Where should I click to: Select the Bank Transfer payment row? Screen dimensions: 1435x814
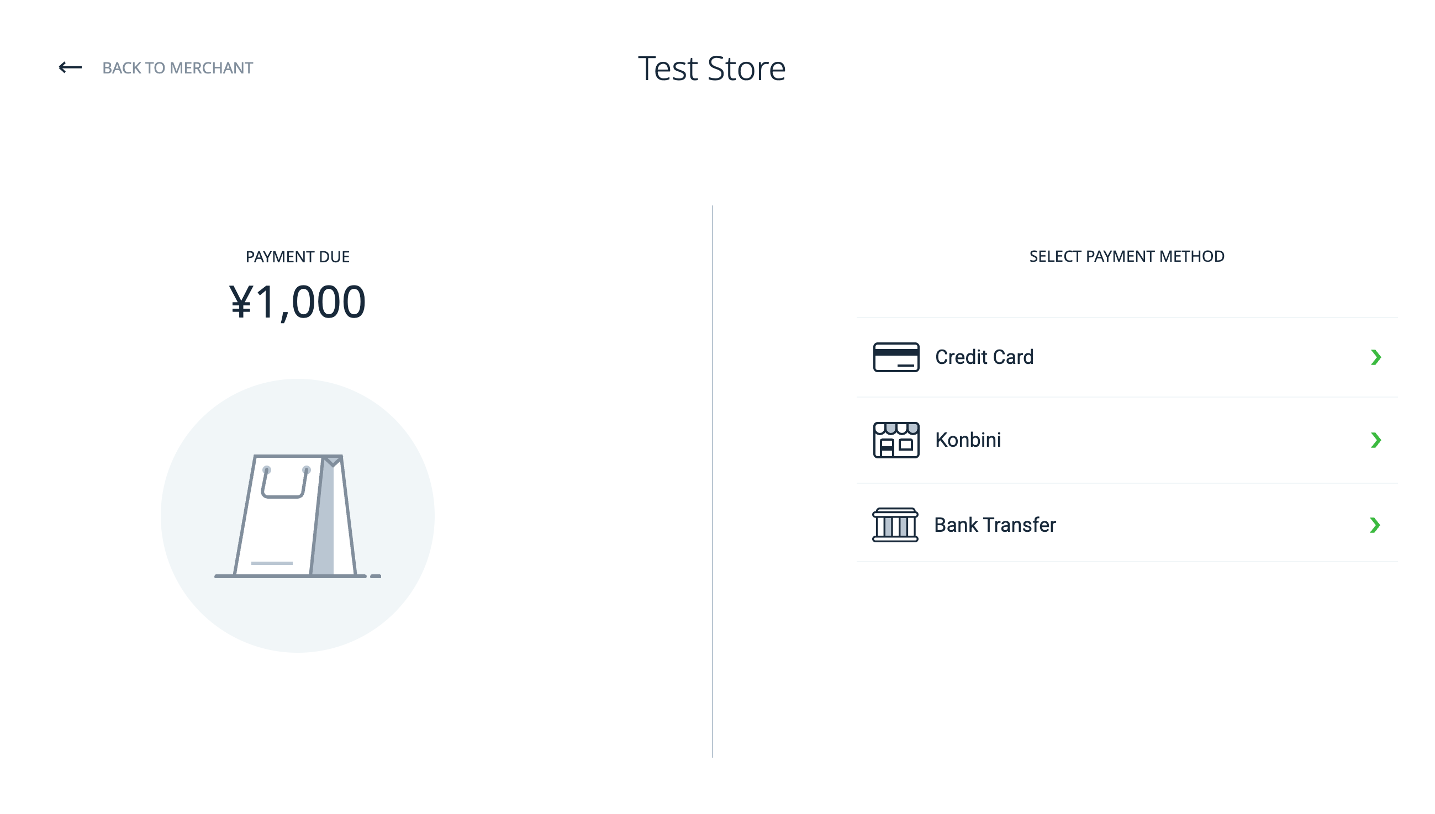(1127, 523)
